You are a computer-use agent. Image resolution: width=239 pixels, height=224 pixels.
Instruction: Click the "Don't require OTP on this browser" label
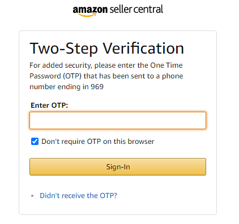point(98,142)
